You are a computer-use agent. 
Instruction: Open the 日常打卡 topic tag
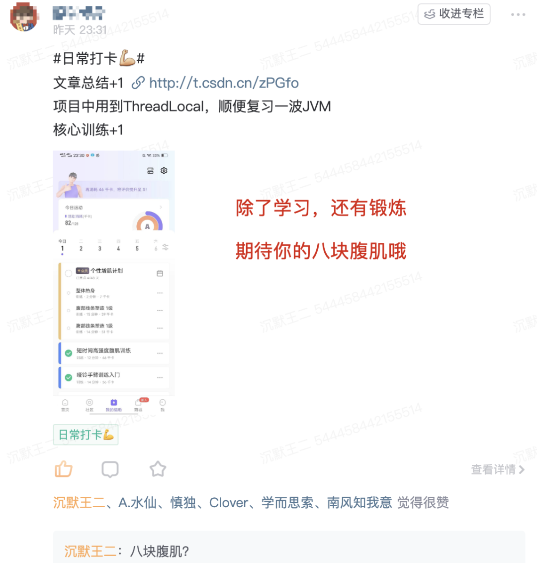point(86,435)
